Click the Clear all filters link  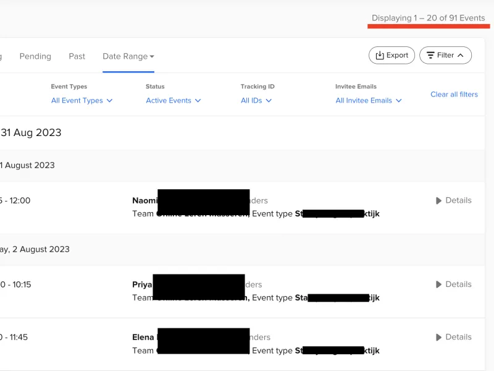454,95
